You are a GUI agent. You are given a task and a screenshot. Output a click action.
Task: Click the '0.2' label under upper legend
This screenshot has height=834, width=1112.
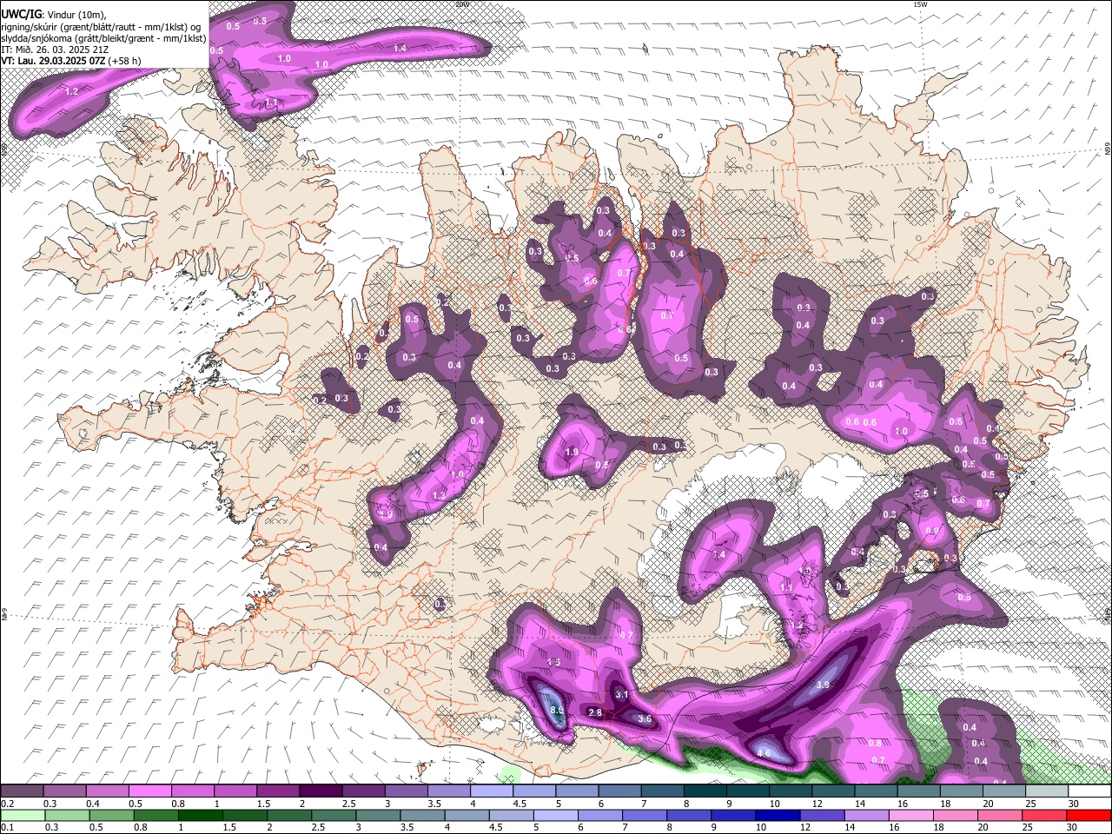(x=7, y=804)
